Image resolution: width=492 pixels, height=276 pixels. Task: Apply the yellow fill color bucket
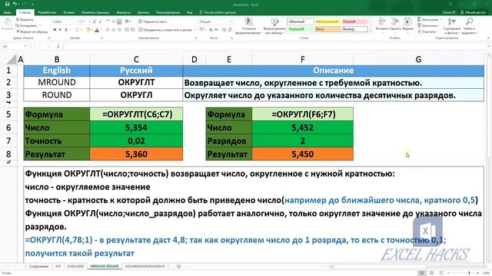coord(88,30)
